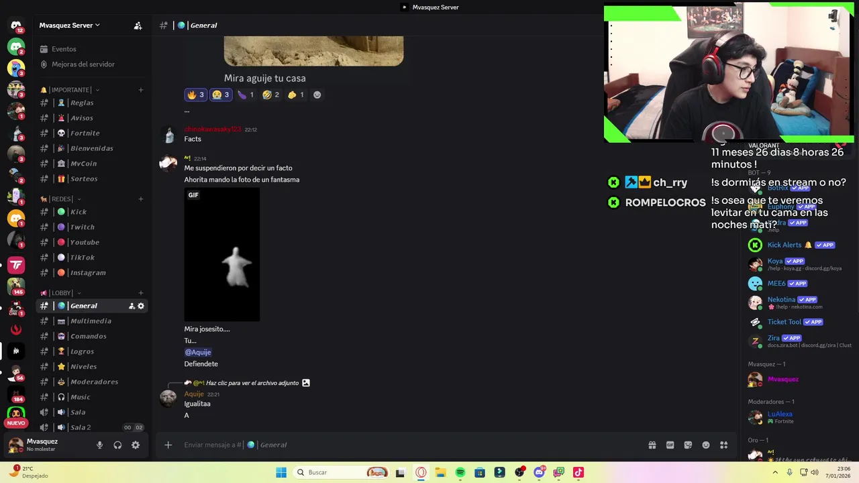The height and width of the screenshot is (483, 859).
Task: Open GIF picker in message bar
Action: coord(670,445)
